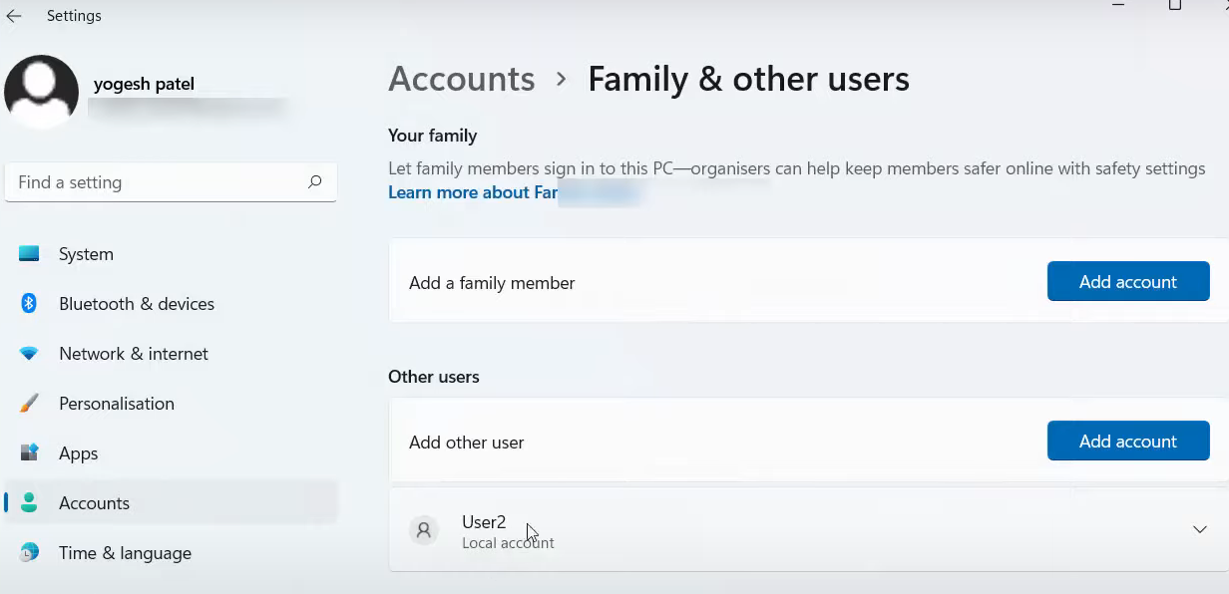
Task: Click the yogesh patel profile picture
Action: tap(41, 92)
